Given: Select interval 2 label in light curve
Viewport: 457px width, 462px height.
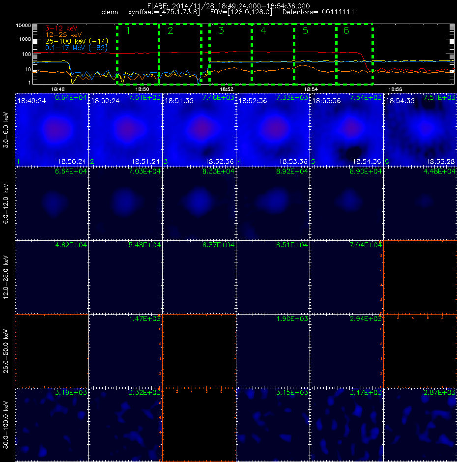Looking at the screenshot, I should point(171,30).
